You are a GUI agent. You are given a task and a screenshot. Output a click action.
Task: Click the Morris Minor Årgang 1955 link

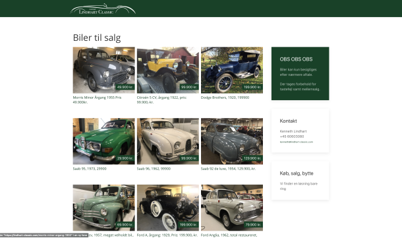pos(97,100)
